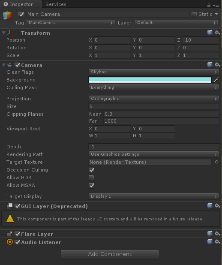Image resolution: width=222 pixels, height=265 pixels.
Task: Open the Projection Orthographic dropdown
Action: [154, 99]
